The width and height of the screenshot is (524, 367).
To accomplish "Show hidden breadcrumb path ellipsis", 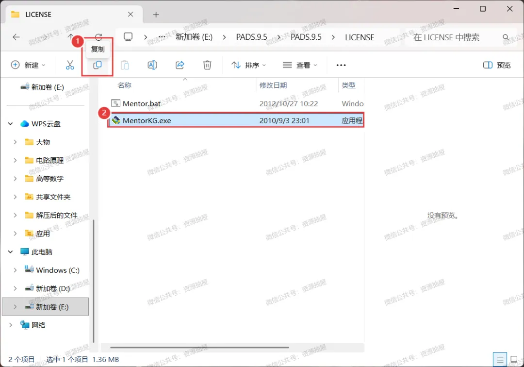I will [x=162, y=37].
